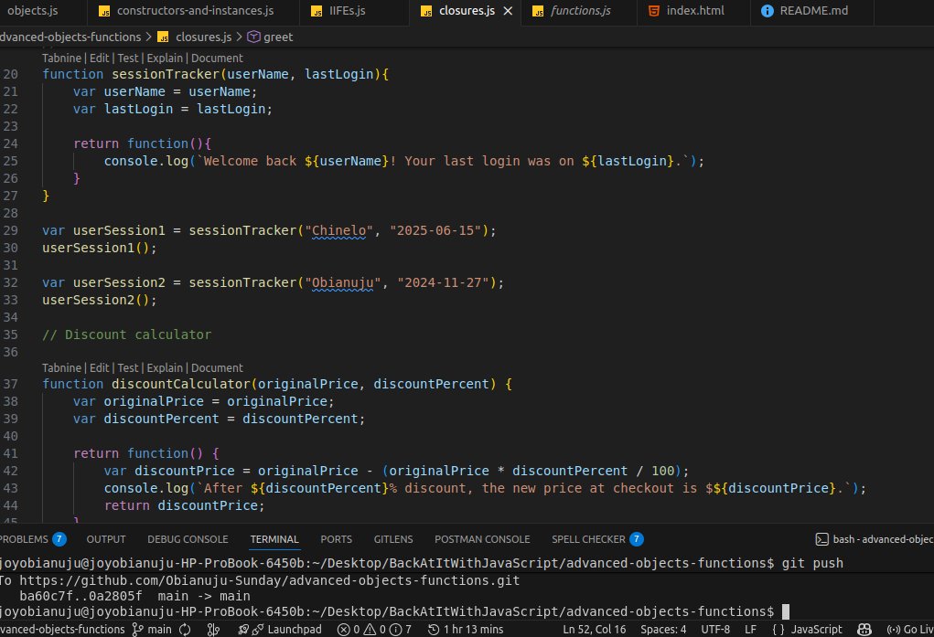Change the Spaces: 4 indentation setting

(x=664, y=629)
